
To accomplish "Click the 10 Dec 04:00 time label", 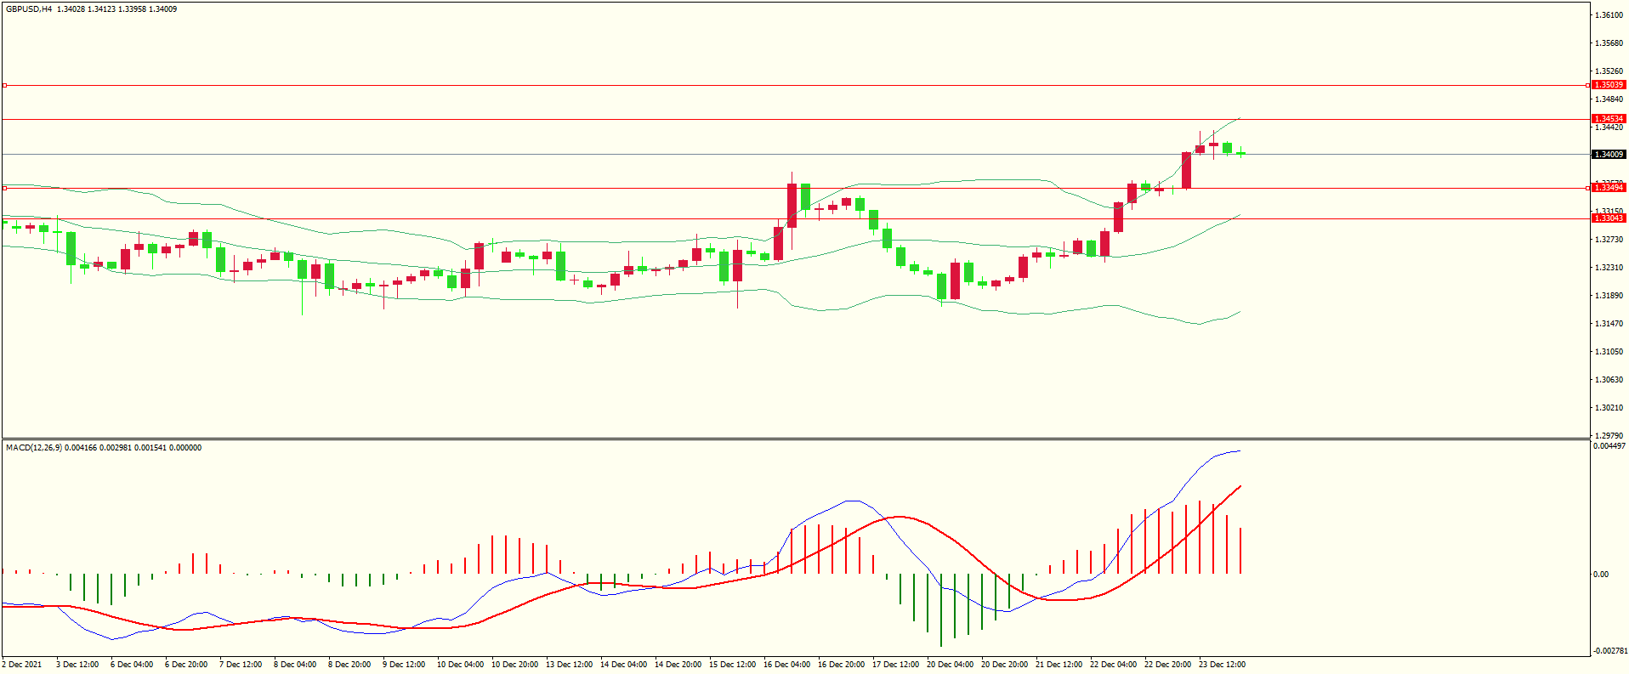I will [x=460, y=665].
